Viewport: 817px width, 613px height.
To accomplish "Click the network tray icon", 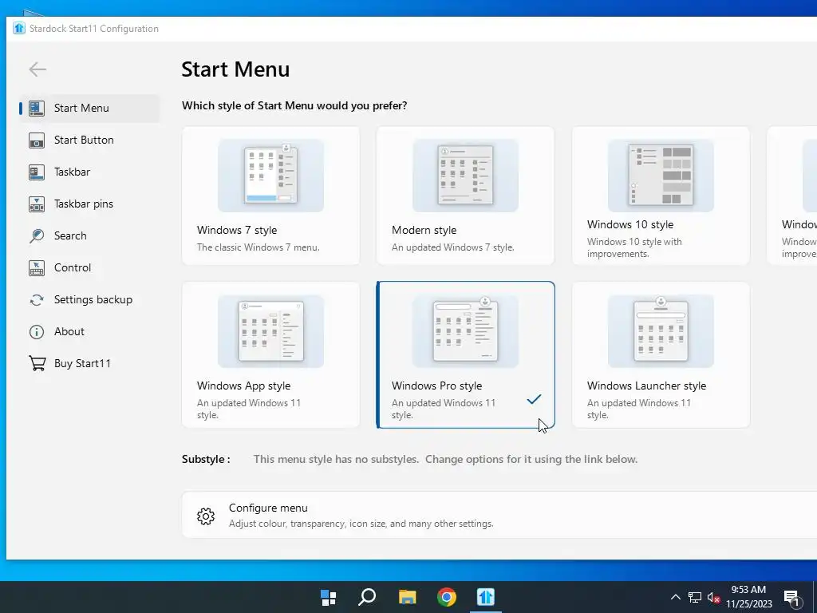I will [x=695, y=597].
